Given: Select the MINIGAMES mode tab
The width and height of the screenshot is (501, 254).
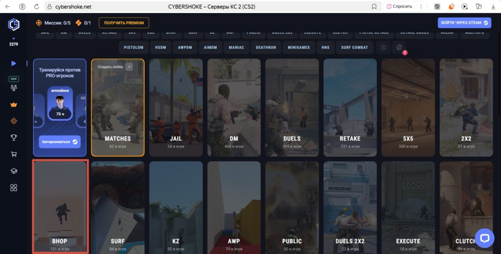Looking at the screenshot, I should 299,47.
